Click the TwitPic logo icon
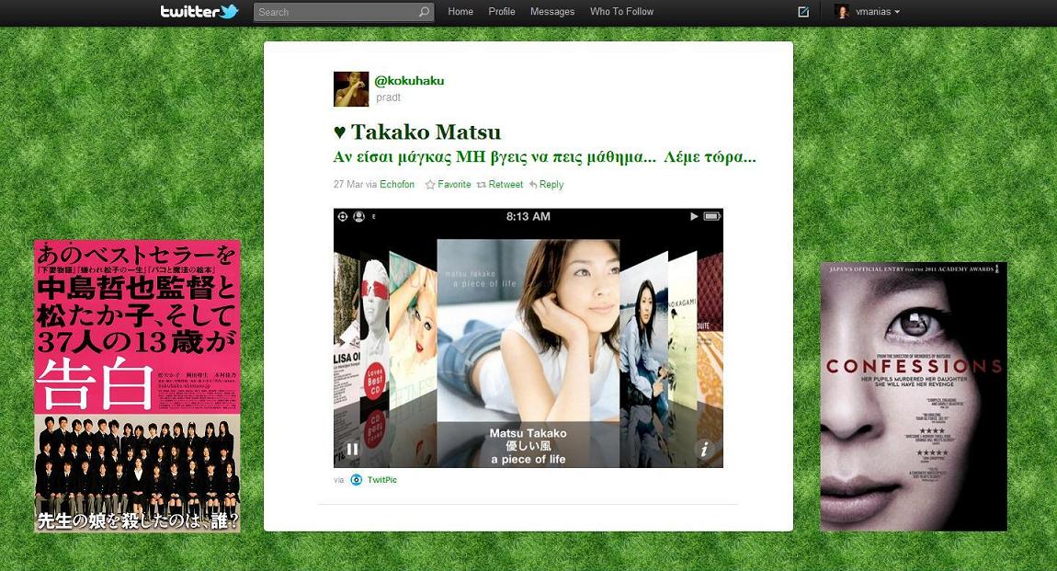This screenshot has height=571, width=1057. 357,480
